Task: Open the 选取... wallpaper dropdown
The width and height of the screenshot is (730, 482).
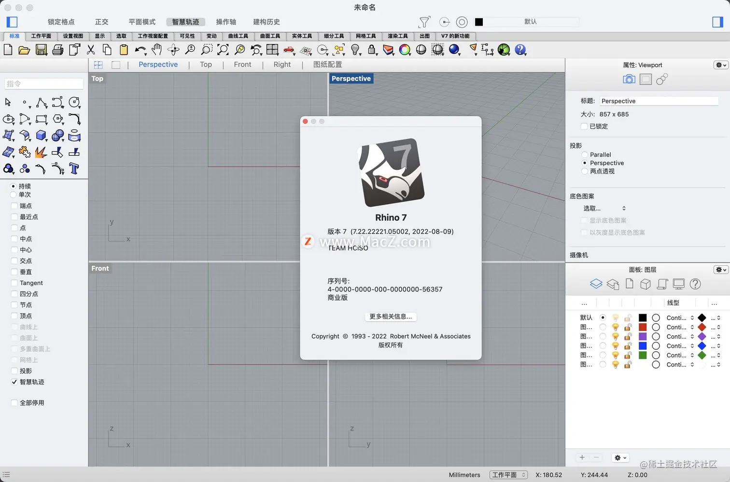Action: 604,208
